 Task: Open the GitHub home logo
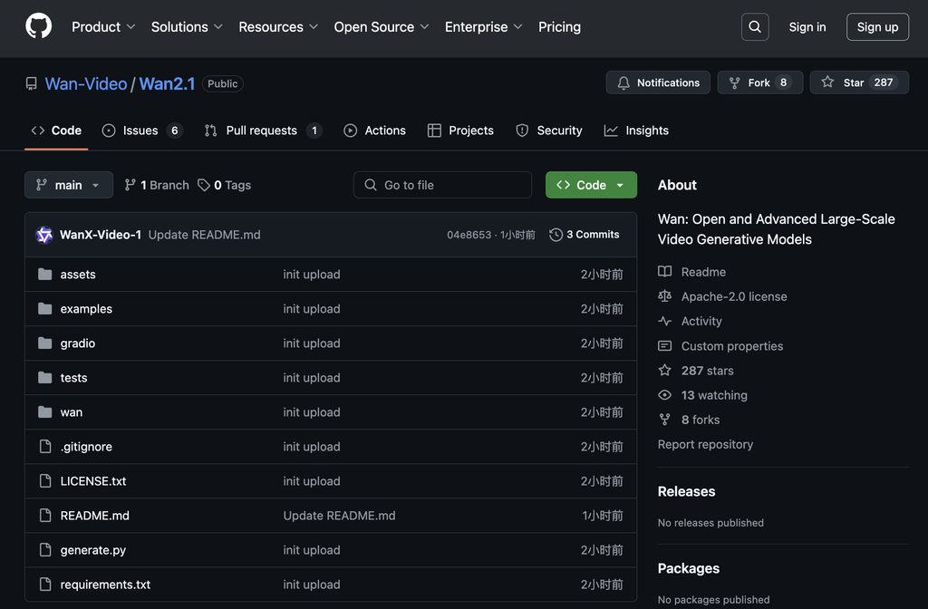pos(38,26)
